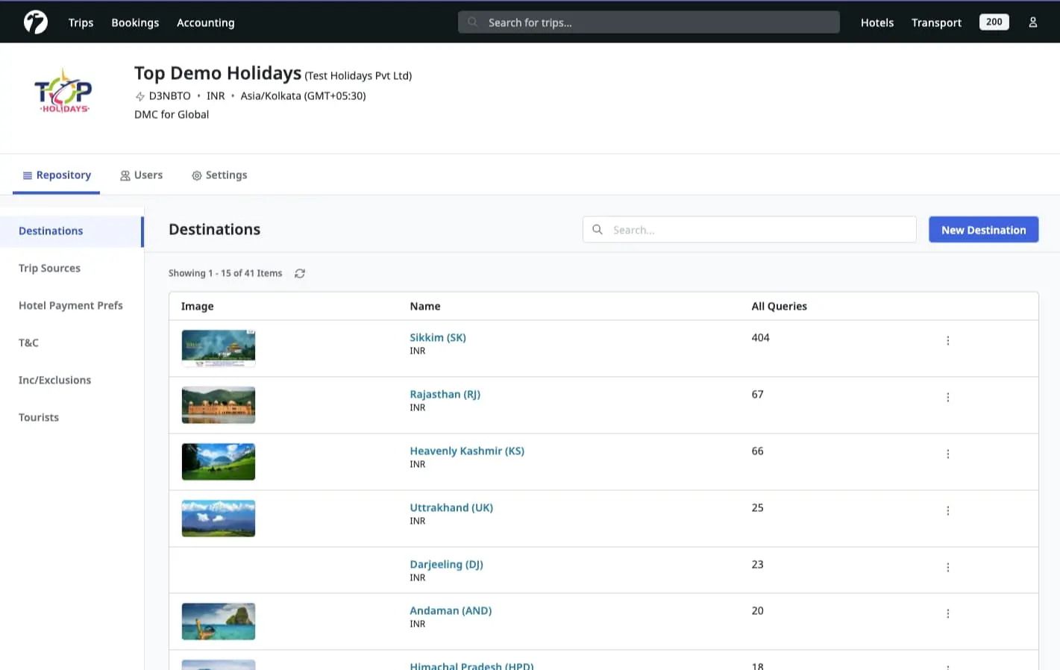
Task: Open the actions menu for the Uttrakhand row
Action: [x=947, y=510]
